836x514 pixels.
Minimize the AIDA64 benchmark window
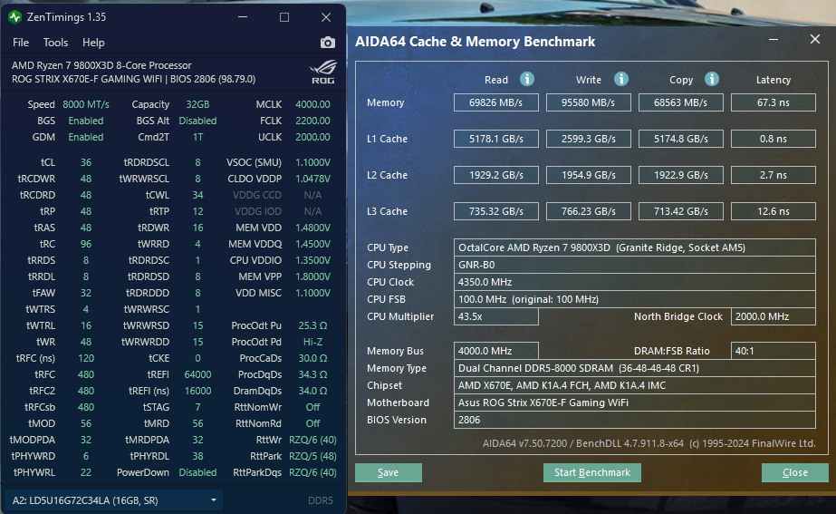click(x=773, y=41)
